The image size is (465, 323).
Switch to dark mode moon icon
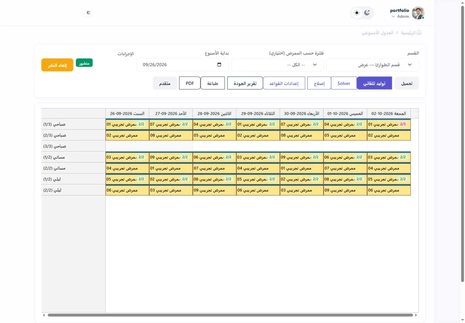coord(367,13)
